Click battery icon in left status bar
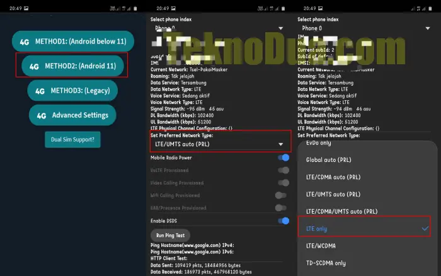This screenshot has width=441, height=276. point(135,8)
